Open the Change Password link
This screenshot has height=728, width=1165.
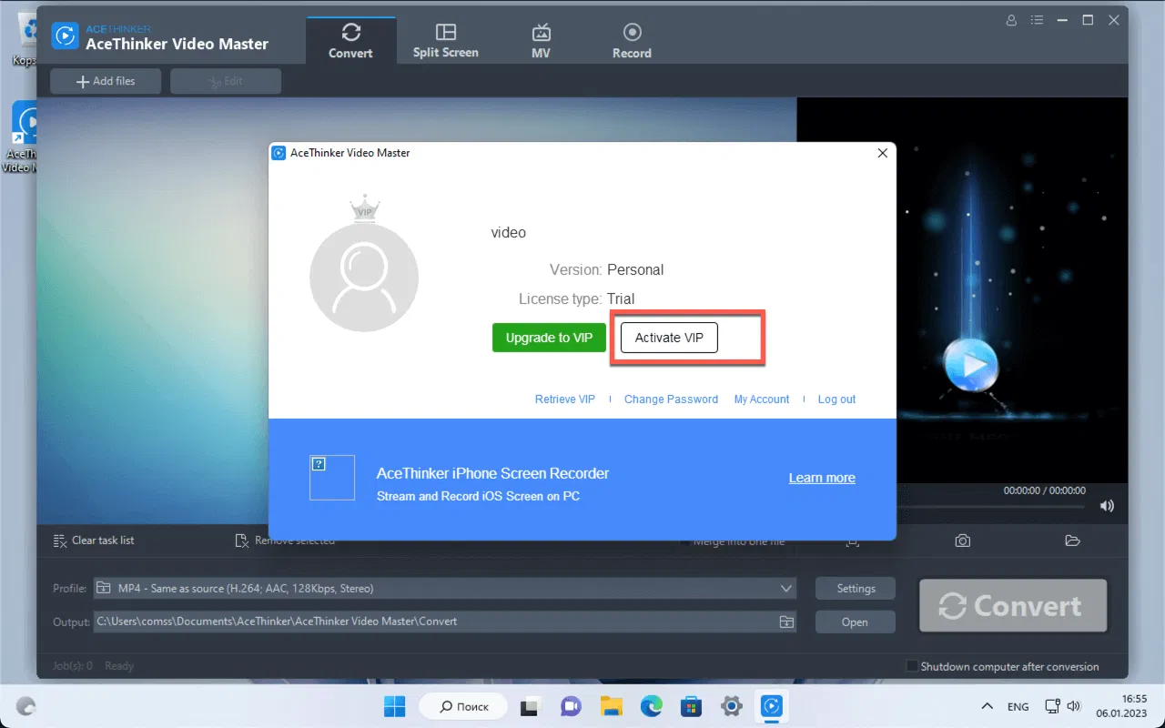tap(671, 399)
